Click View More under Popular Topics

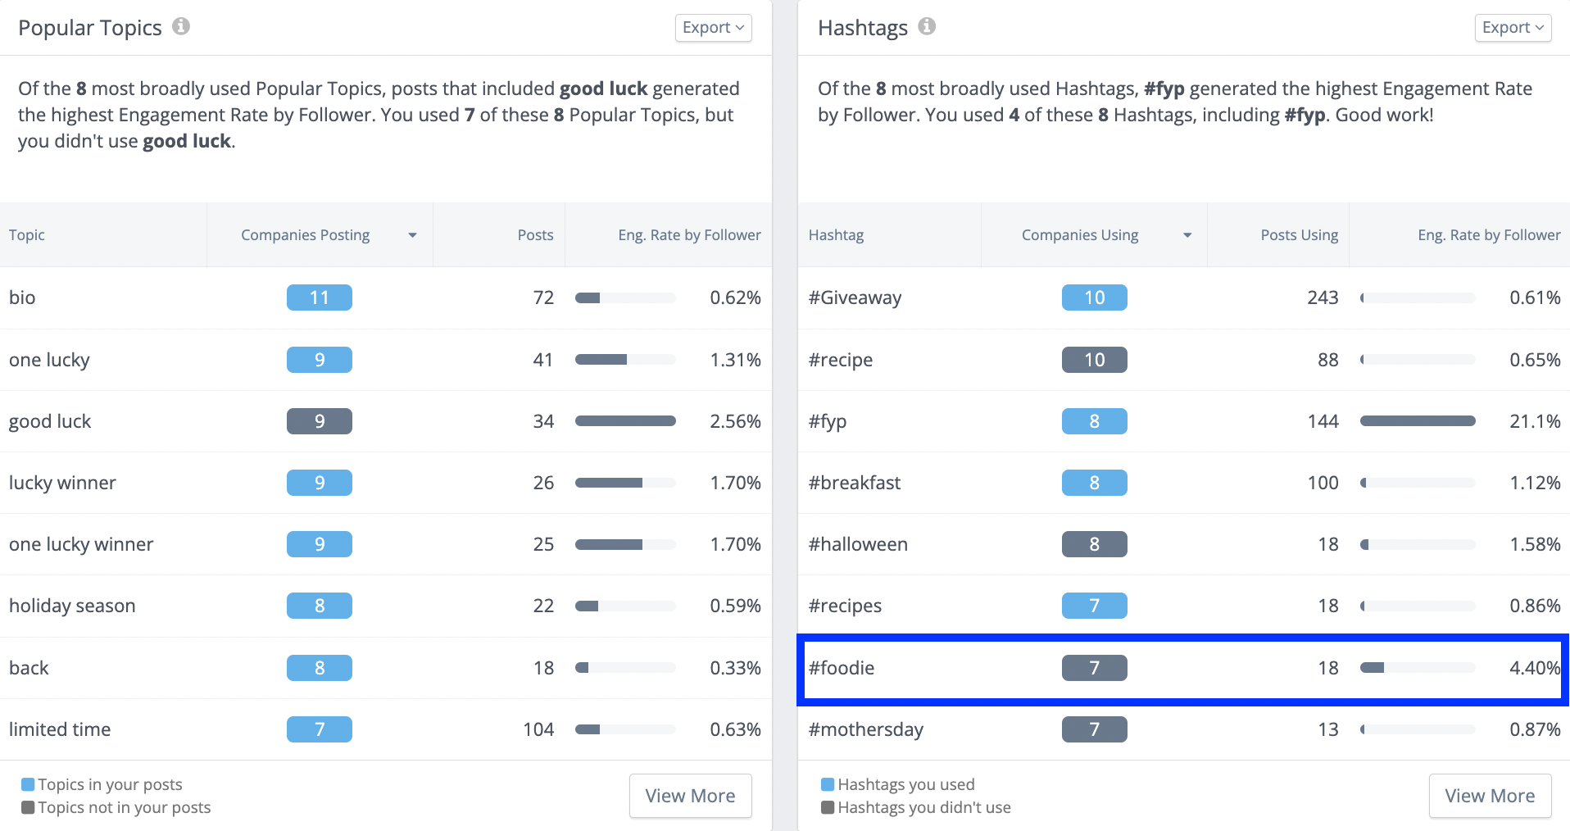(690, 795)
